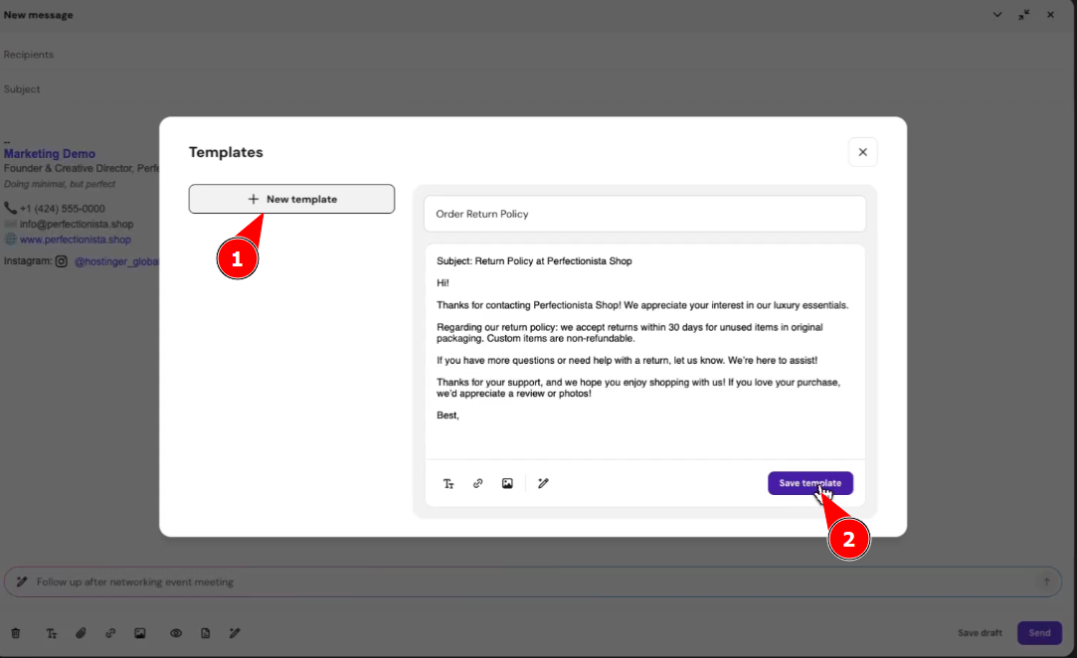Insert image from the message toolbar
This screenshot has height=658, width=1077.
tap(140, 633)
